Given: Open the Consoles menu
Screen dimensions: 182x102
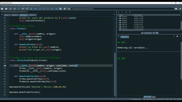Looking at the screenshot, I should [x=23, y=5].
